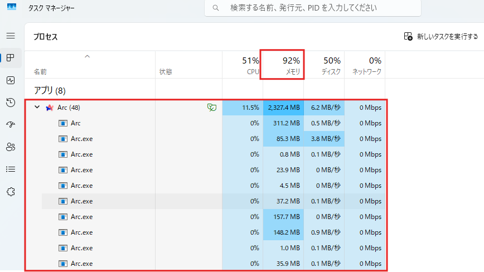Click the 11.5% CPU cell for Arc
The height and width of the screenshot is (272, 484).
tap(243, 108)
